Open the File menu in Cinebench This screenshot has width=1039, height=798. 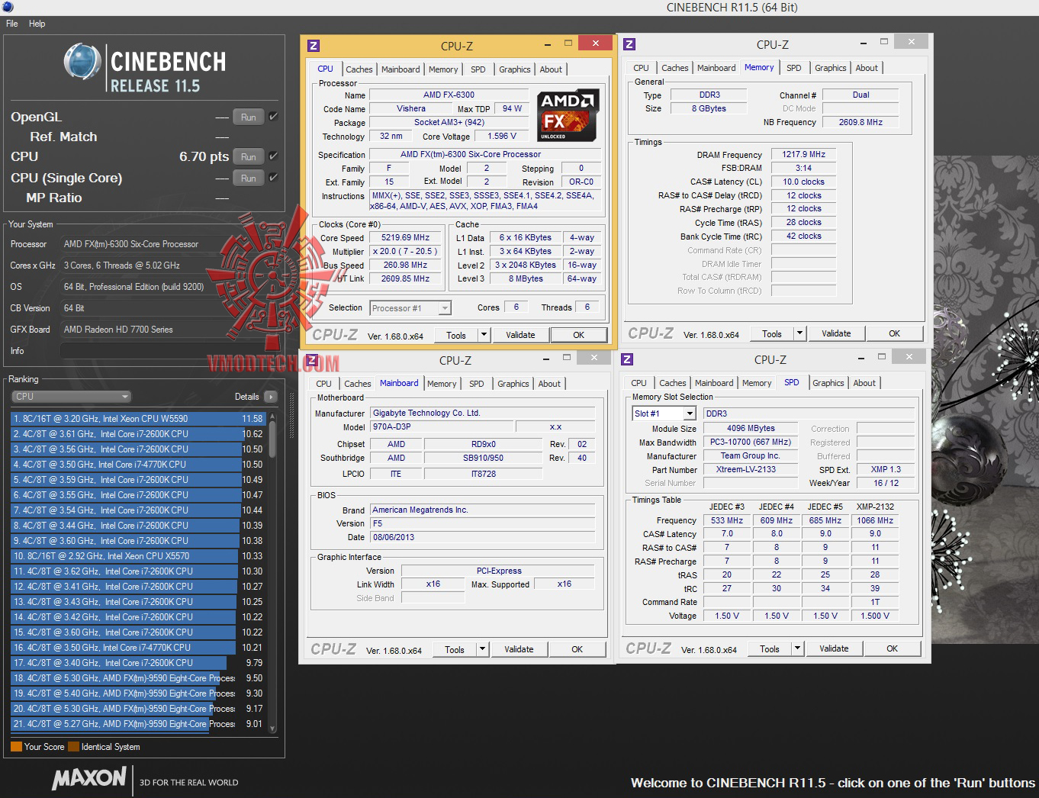pos(12,24)
